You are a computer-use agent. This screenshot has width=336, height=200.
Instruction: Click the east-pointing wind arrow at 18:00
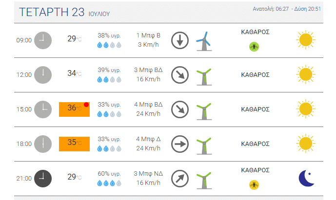point(180,144)
